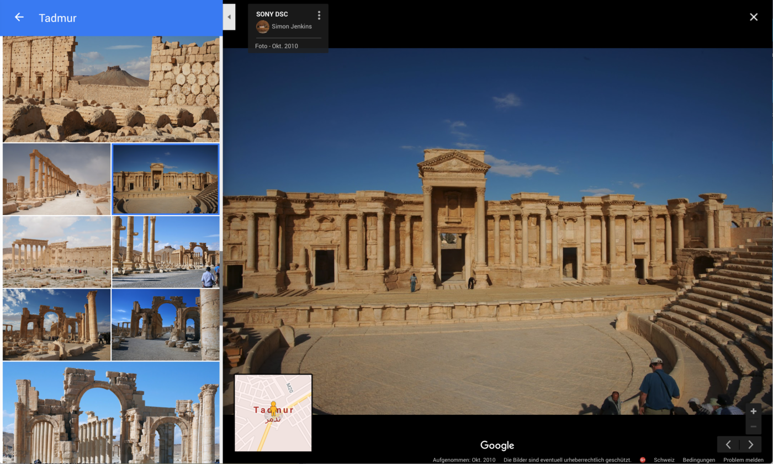Screen dimensions: 773x464
Task: Collapse the side photo panel
Action: [229, 17]
